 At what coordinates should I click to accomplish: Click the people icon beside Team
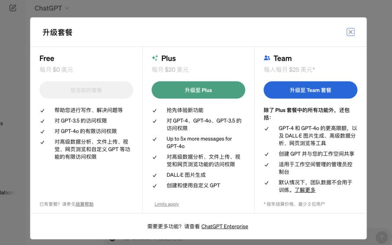tap(267, 58)
